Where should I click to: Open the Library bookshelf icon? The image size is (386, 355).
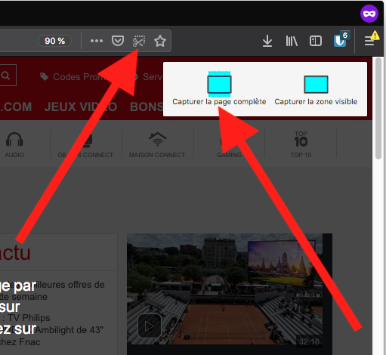[x=292, y=41]
